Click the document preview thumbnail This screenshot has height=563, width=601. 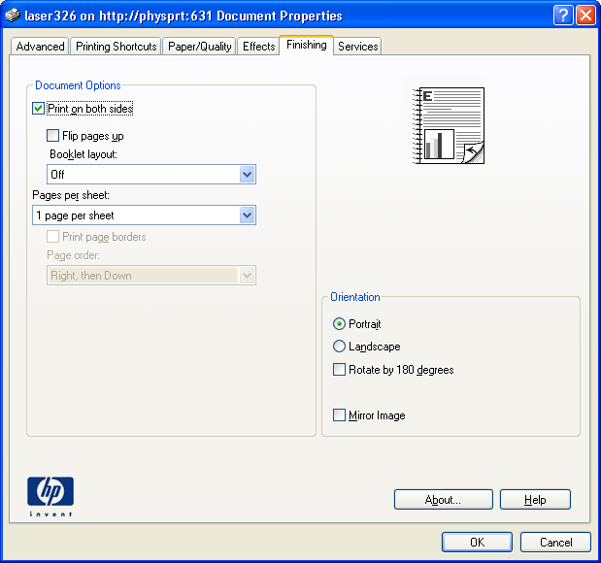[x=449, y=125]
